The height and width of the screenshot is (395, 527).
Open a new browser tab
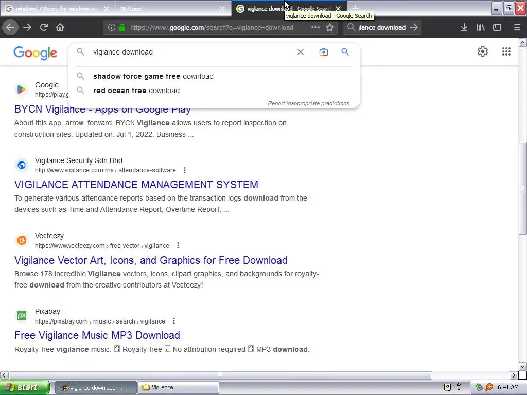click(x=355, y=8)
